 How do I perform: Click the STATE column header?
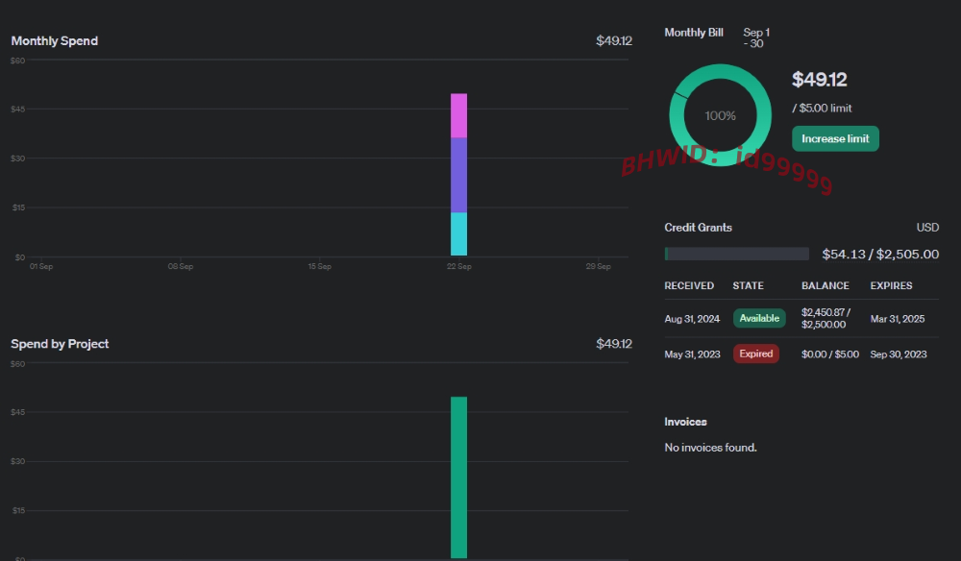pos(748,285)
